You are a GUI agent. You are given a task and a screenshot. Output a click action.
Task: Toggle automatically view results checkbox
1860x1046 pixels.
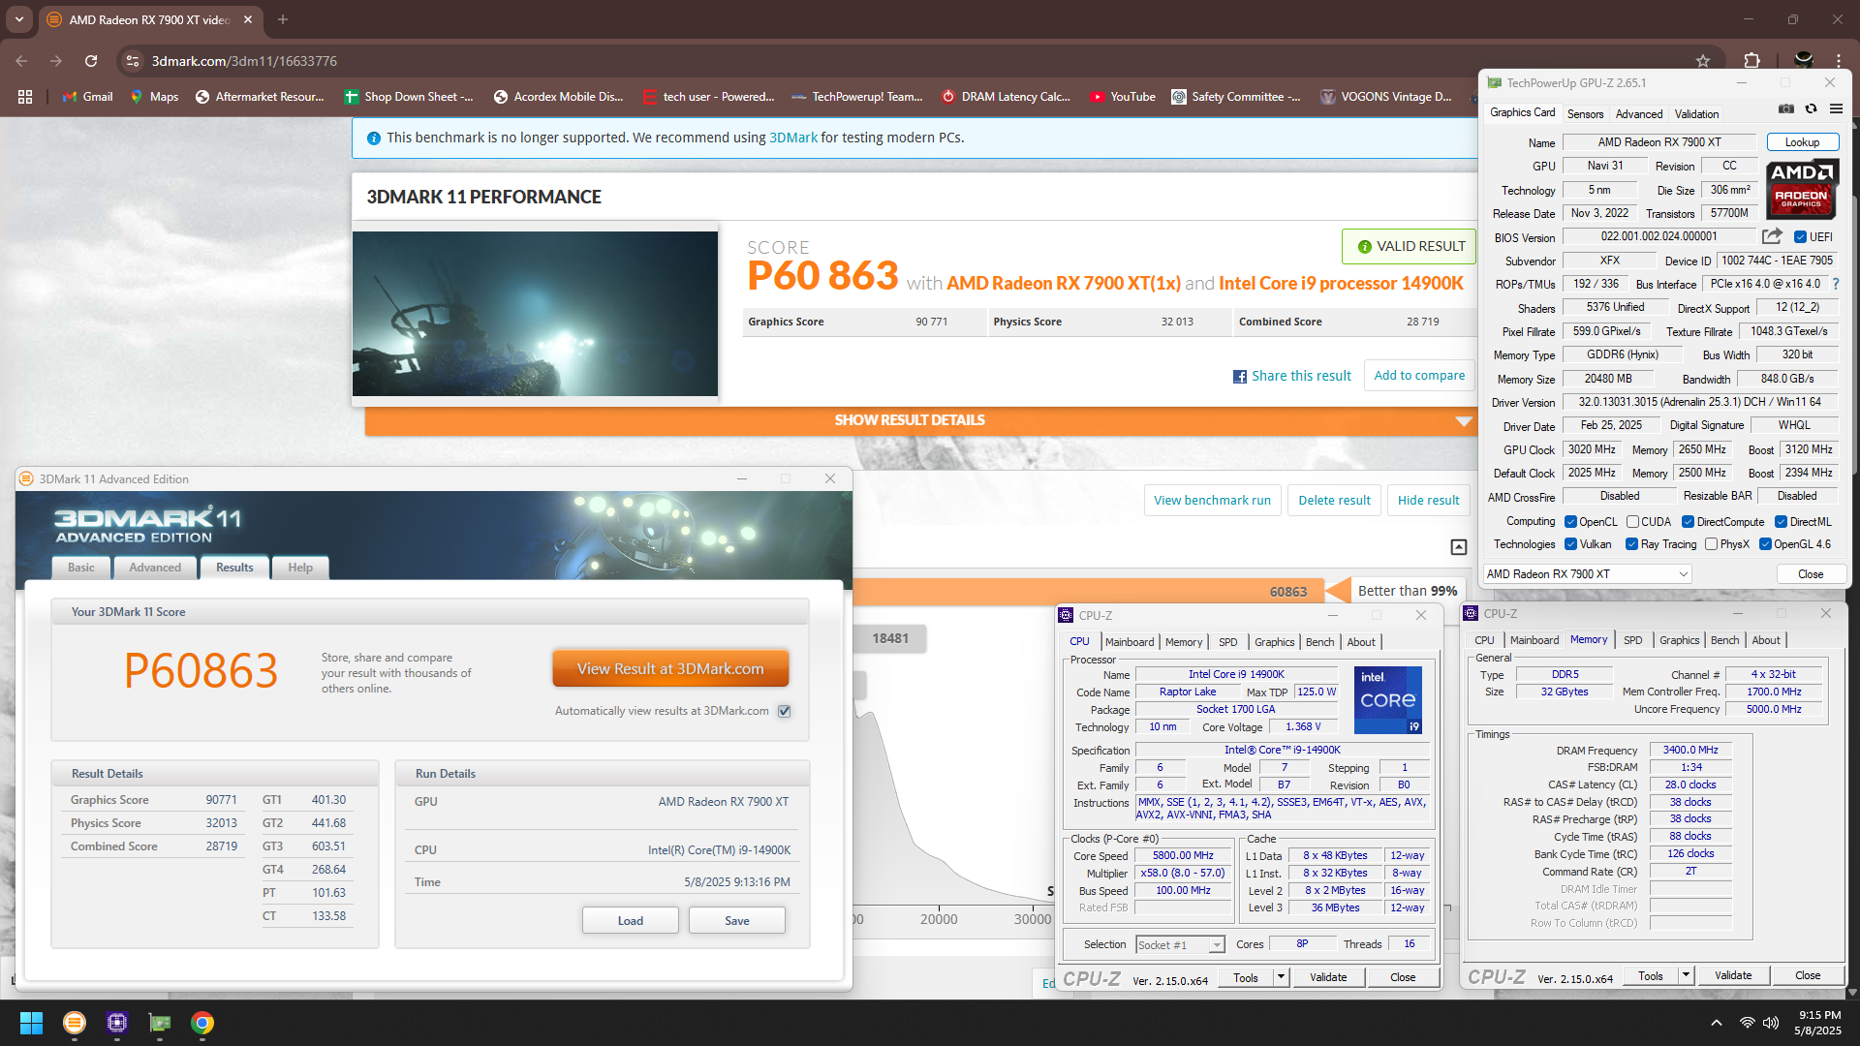(x=785, y=711)
